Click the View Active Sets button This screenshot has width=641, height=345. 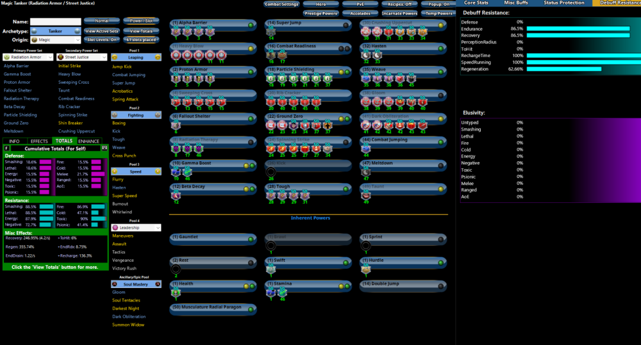(101, 31)
